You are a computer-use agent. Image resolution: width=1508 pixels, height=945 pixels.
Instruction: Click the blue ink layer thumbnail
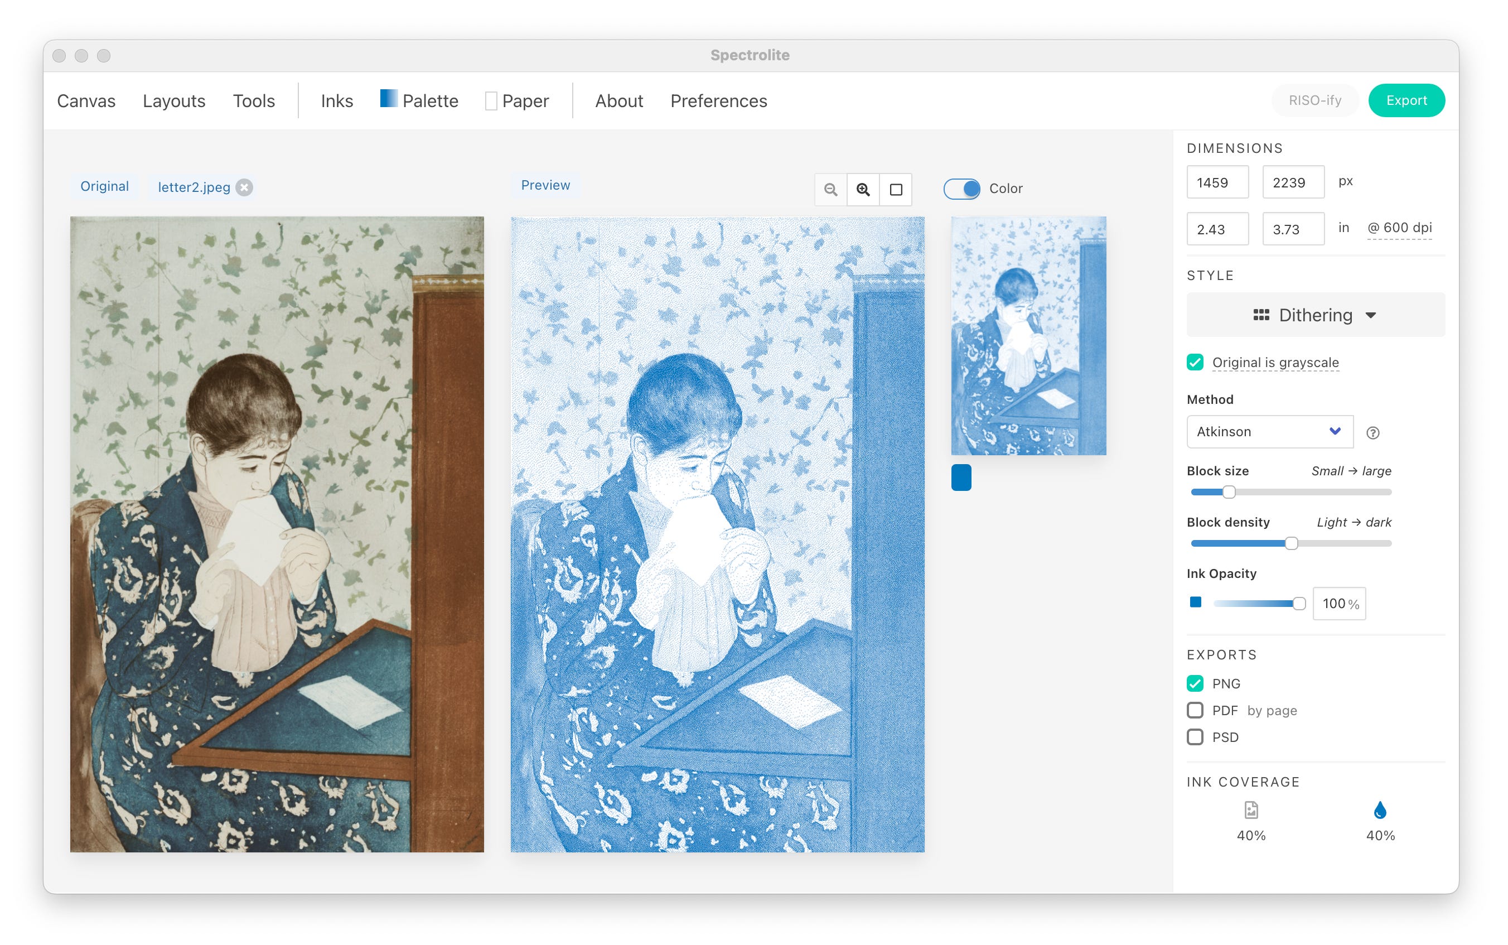click(1028, 336)
